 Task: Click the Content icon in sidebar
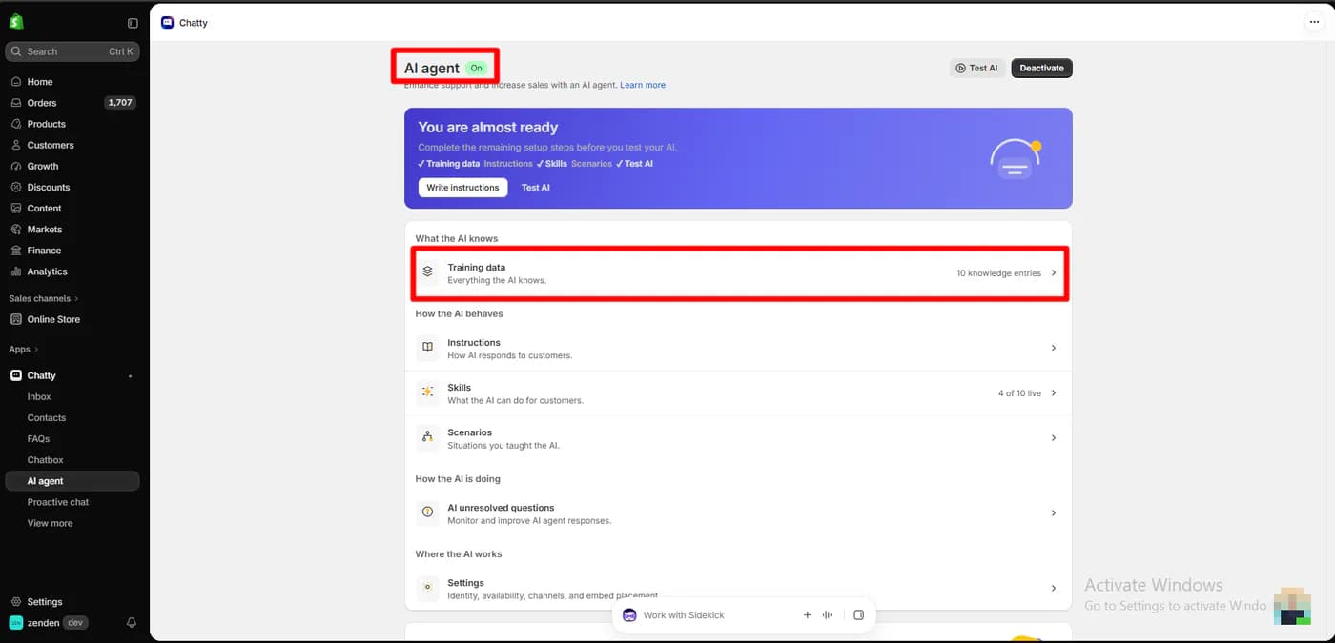[x=16, y=209]
